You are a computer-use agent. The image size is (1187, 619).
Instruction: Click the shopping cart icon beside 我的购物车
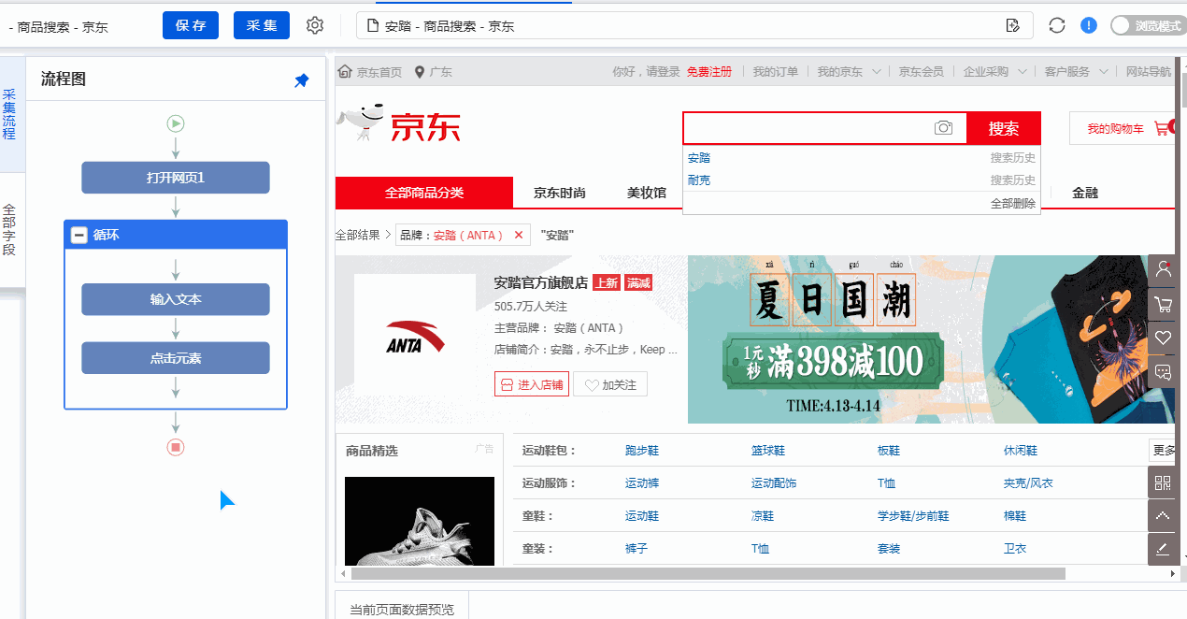[1164, 128]
